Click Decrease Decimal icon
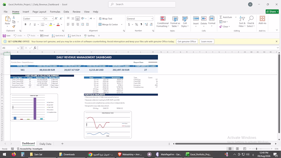This screenshot has height=158, width=281. click(x=151, y=24)
